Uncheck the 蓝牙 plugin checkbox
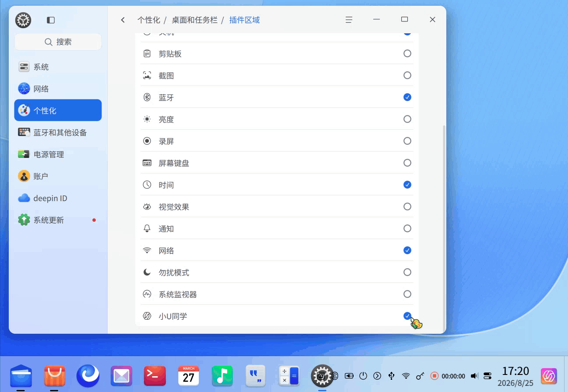 (407, 97)
